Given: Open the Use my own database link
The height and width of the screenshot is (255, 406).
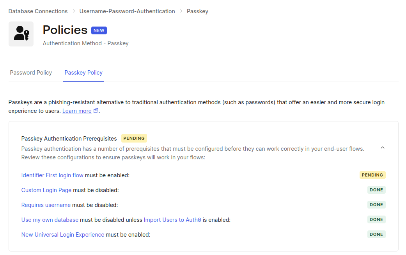Looking at the screenshot, I should coord(50,220).
